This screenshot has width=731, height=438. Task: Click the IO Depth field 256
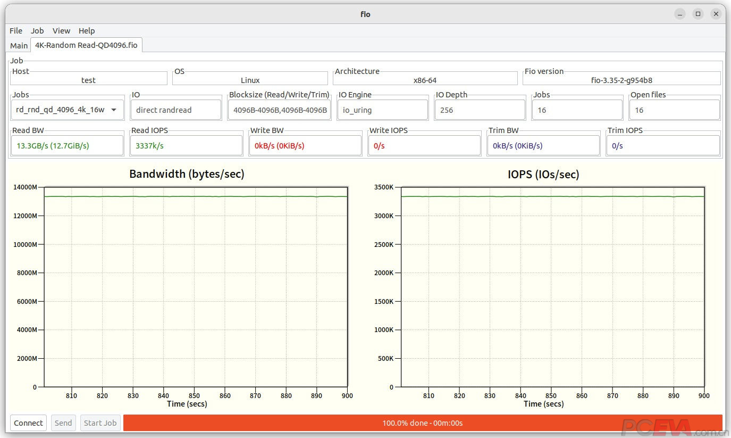pyautogui.click(x=480, y=110)
